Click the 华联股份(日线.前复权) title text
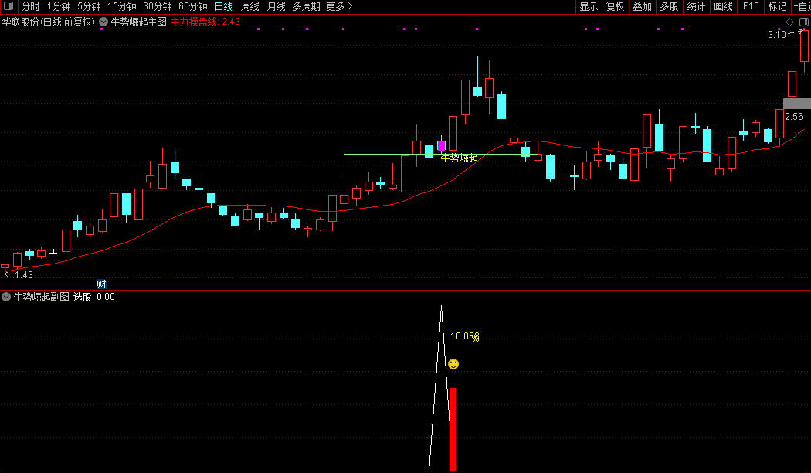 pyautogui.click(x=49, y=22)
